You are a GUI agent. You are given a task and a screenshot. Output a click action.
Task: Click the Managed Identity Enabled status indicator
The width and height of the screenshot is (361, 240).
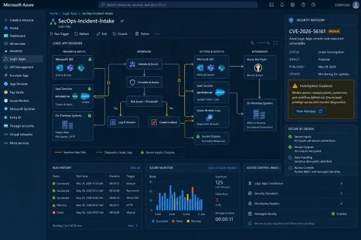[x=339, y=214]
